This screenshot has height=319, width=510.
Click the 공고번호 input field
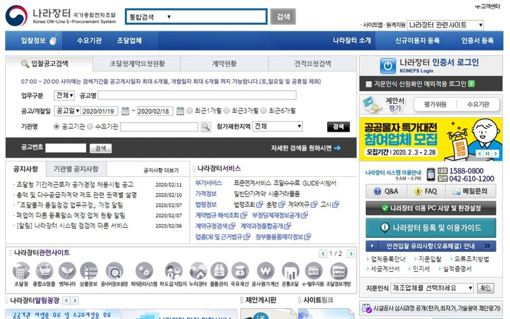[66, 148]
